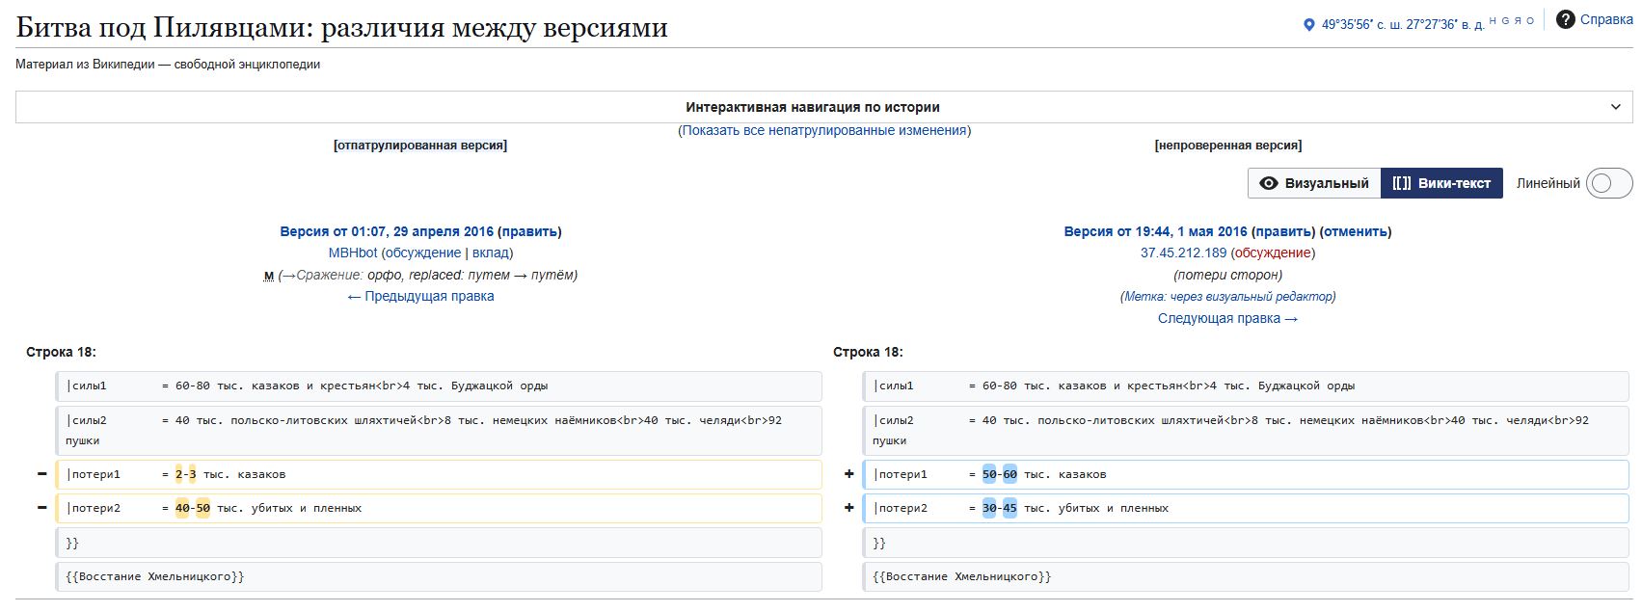Open the Метка tags link
The width and height of the screenshot is (1642, 612).
pos(1145,296)
